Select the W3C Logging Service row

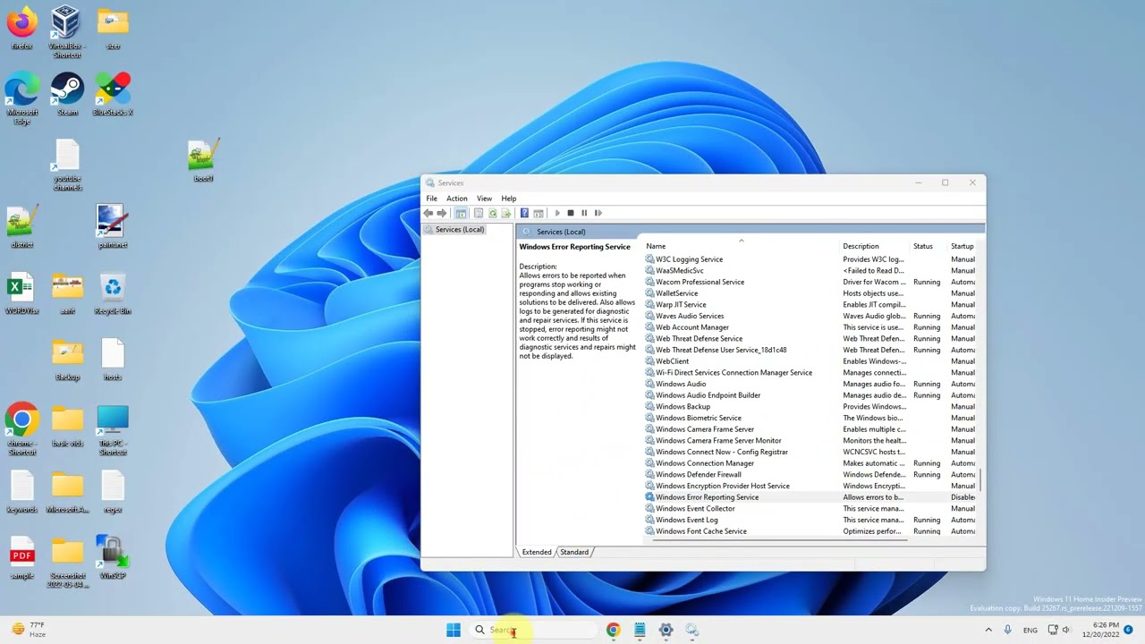click(810, 259)
